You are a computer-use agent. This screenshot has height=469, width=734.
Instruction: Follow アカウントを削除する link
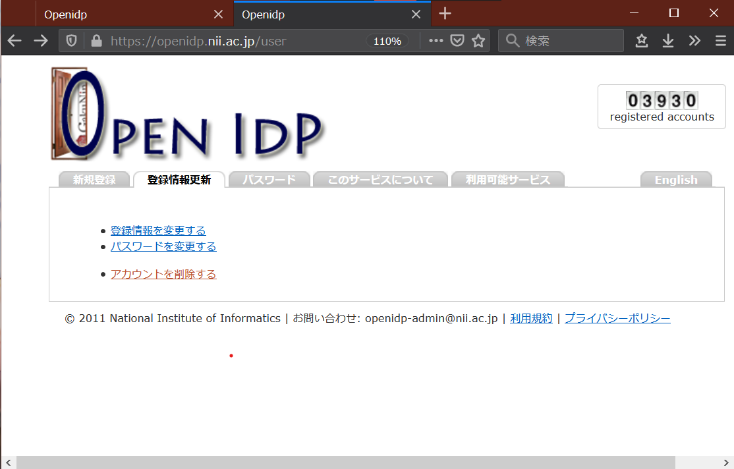[x=163, y=274]
